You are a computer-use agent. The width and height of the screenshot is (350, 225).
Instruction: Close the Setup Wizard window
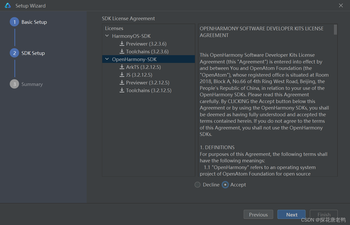pyautogui.click(x=341, y=5)
